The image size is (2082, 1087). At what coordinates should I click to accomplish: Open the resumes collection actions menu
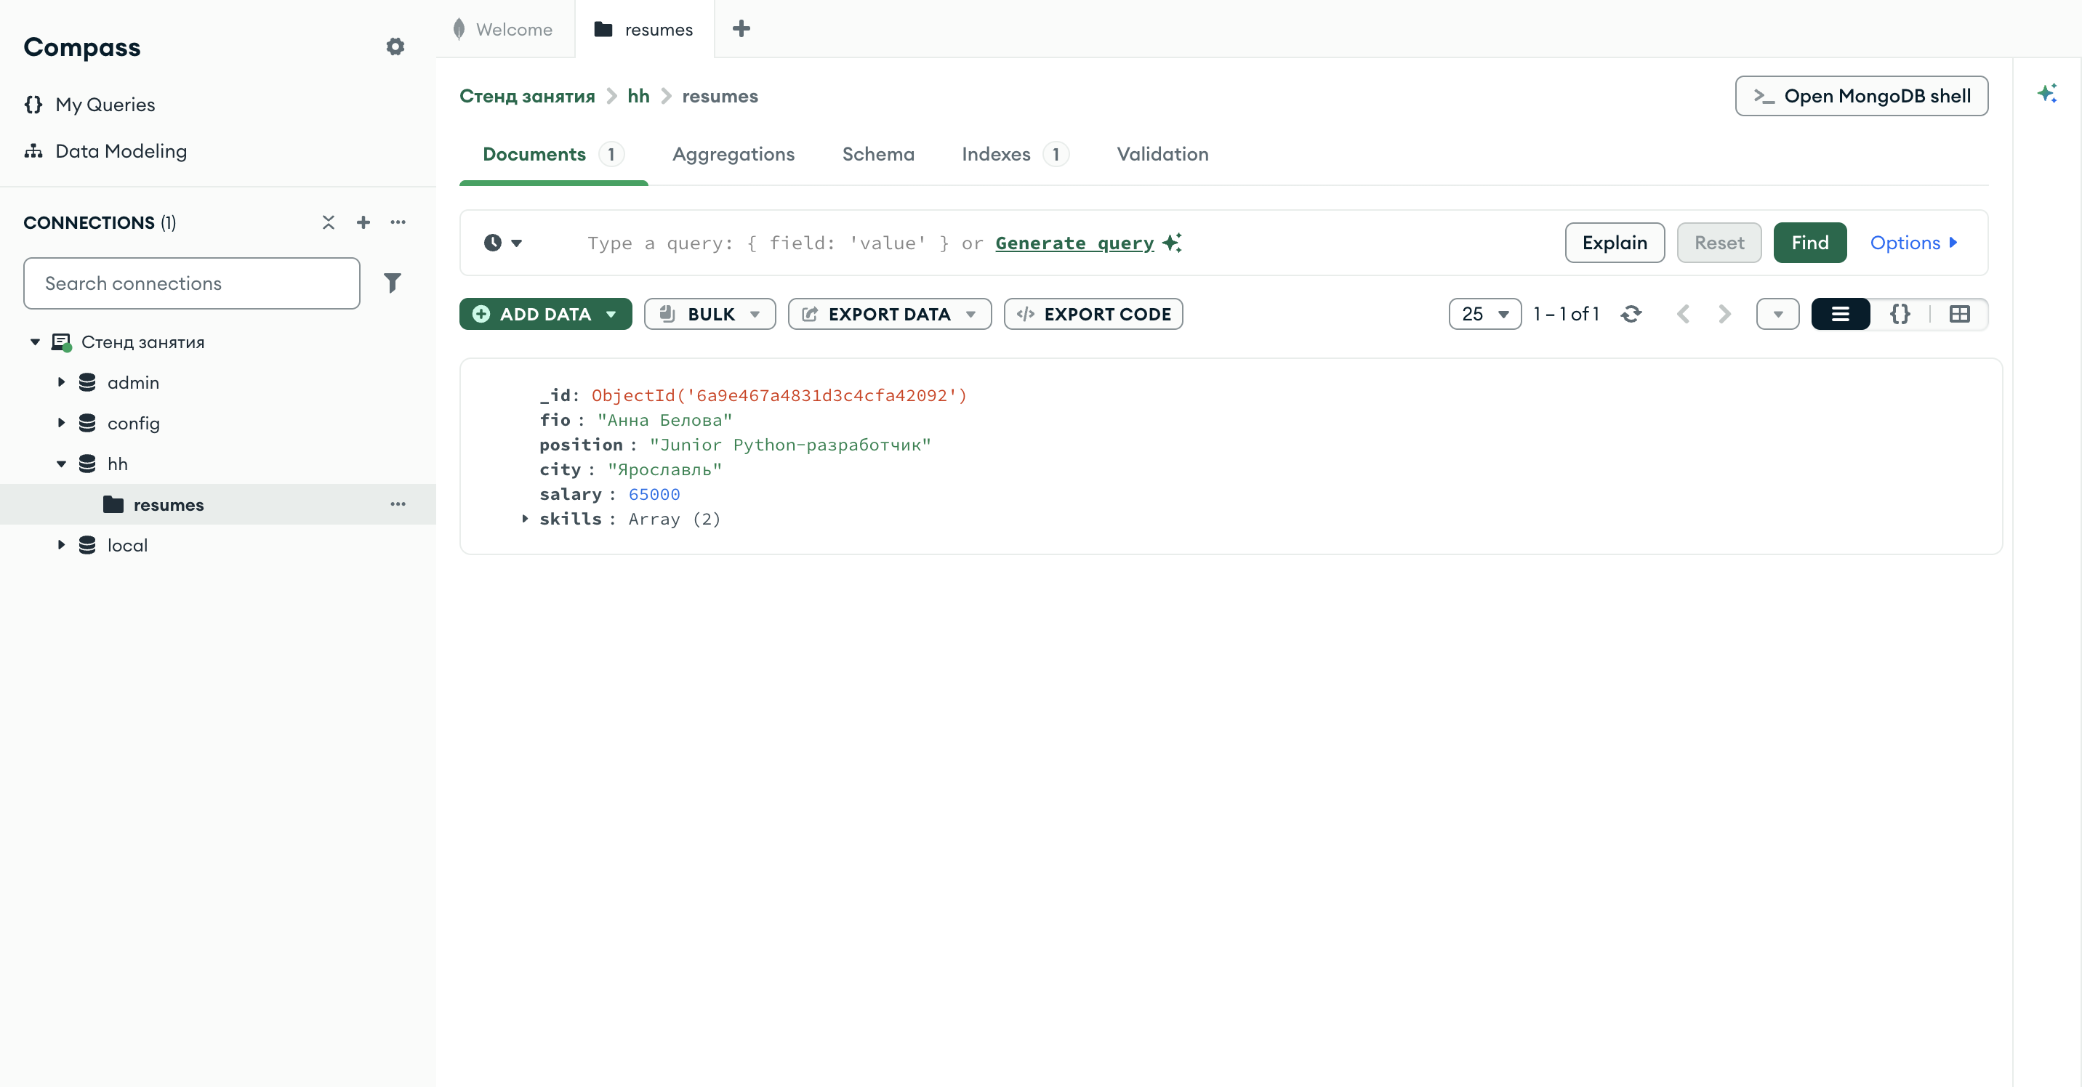pos(398,504)
